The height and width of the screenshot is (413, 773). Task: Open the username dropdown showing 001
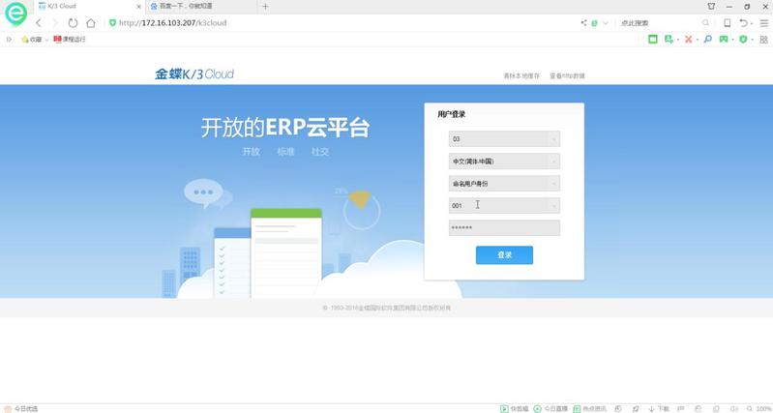coord(503,205)
